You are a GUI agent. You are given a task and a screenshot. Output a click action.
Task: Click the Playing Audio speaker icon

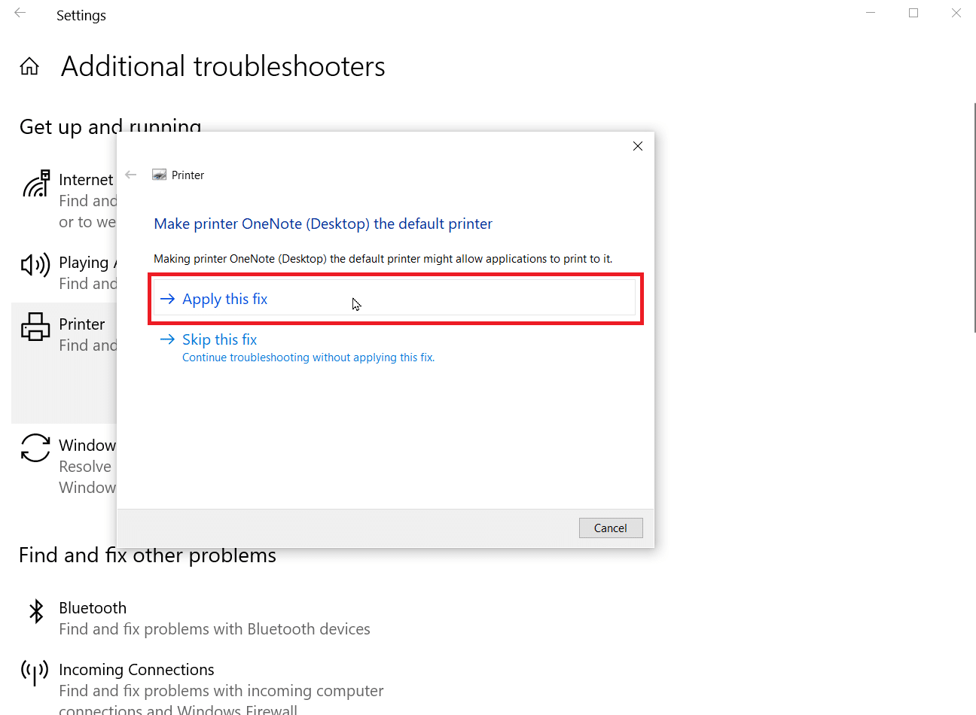pos(35,265)
